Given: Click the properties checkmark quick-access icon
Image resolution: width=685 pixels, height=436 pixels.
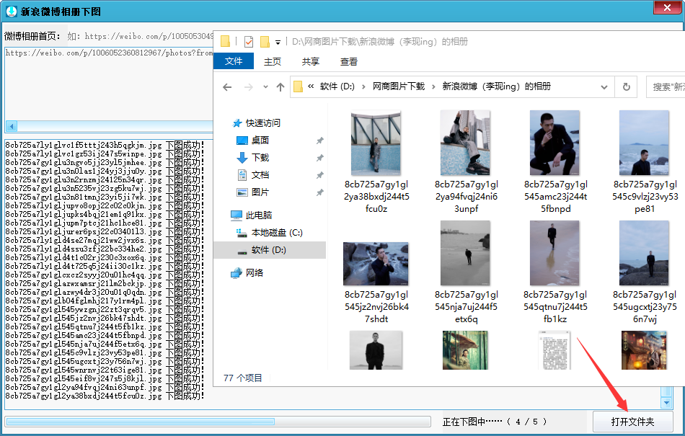Looking at the screenshot, I should 249,42.
